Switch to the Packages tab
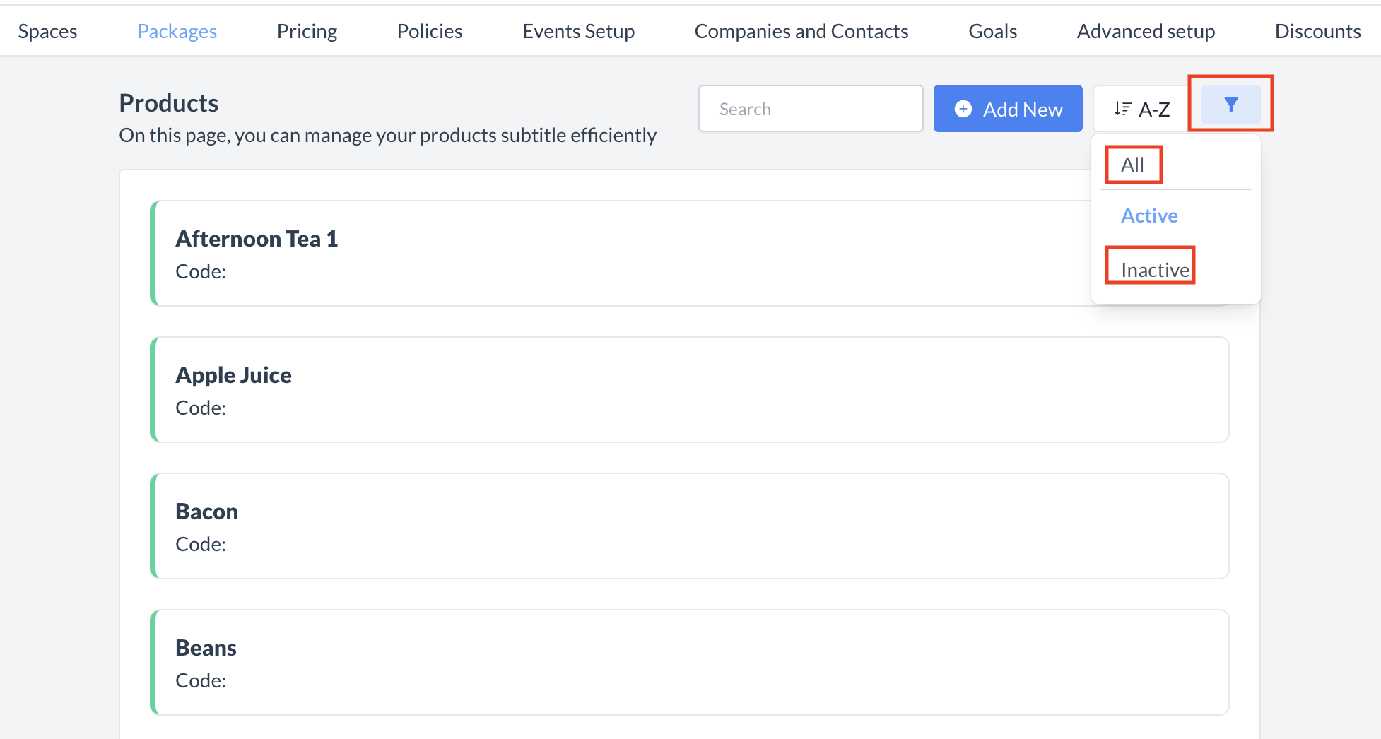This screenshot has height=739, width=1381. coord(177,30)
